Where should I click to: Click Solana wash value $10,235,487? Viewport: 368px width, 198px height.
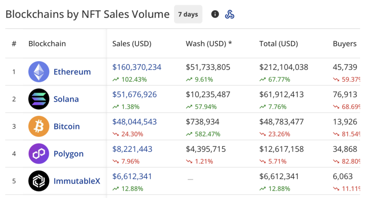208,95
